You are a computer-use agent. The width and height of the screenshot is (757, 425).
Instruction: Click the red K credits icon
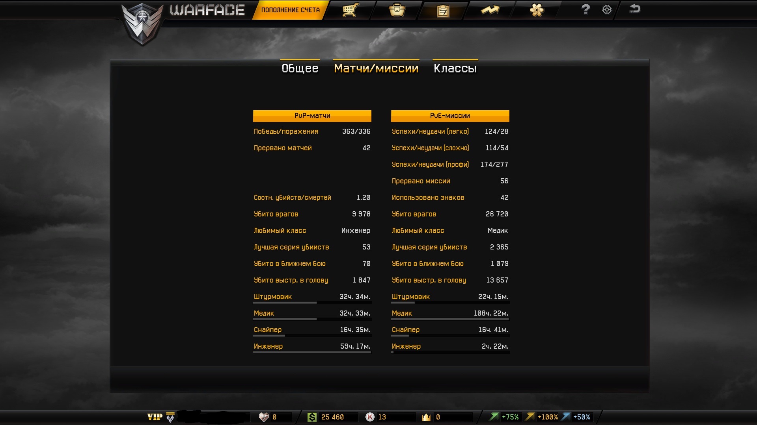click(370, 417)
